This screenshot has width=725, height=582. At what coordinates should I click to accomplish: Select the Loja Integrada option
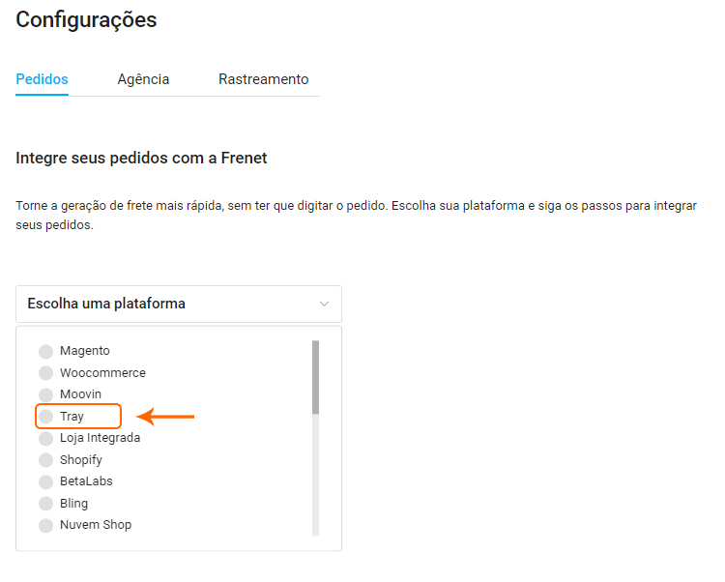[45, 438]
